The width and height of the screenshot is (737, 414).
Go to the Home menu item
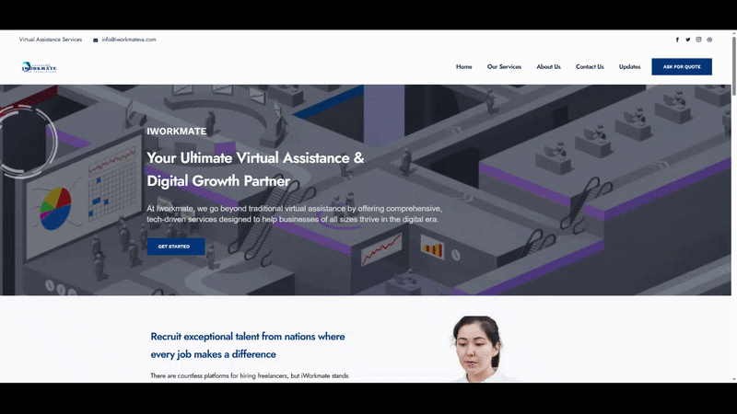click(x=464, y=66)
